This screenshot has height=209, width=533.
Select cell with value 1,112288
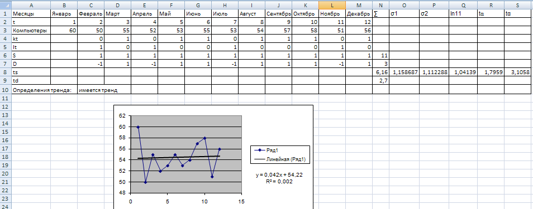point(434,72)
